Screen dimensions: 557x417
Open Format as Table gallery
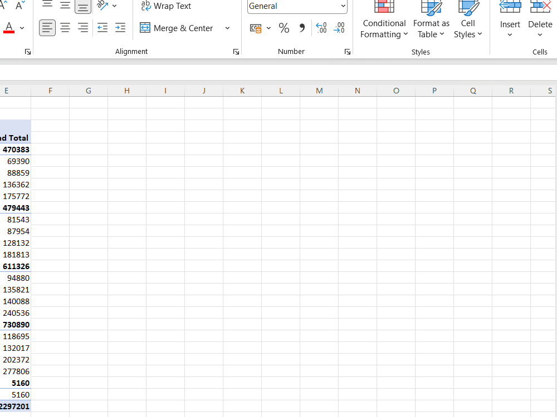[431, 20]
